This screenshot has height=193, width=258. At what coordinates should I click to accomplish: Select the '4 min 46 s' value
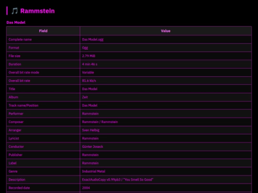pos(89,64)
